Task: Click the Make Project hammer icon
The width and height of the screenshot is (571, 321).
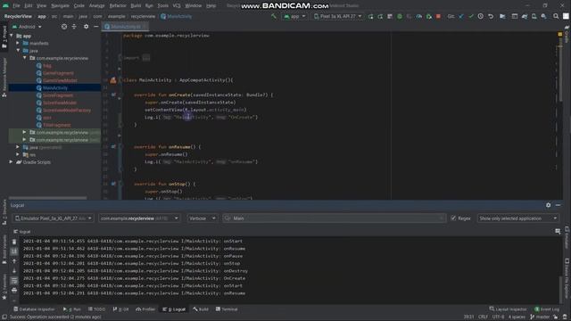Action: (274, 16)
